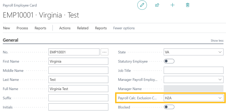Click the Suffix field

coord(78,98)
